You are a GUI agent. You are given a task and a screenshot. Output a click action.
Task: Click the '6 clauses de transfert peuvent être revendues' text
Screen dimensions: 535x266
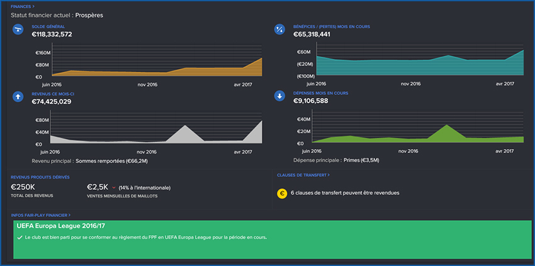point(346,193)
